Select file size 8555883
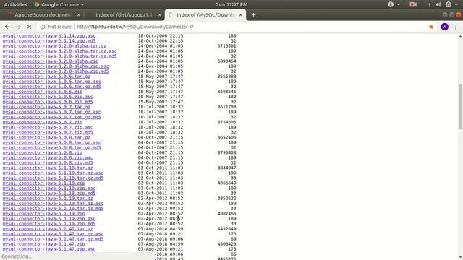This screenshot has width=463, height=260. pos(226,77)
